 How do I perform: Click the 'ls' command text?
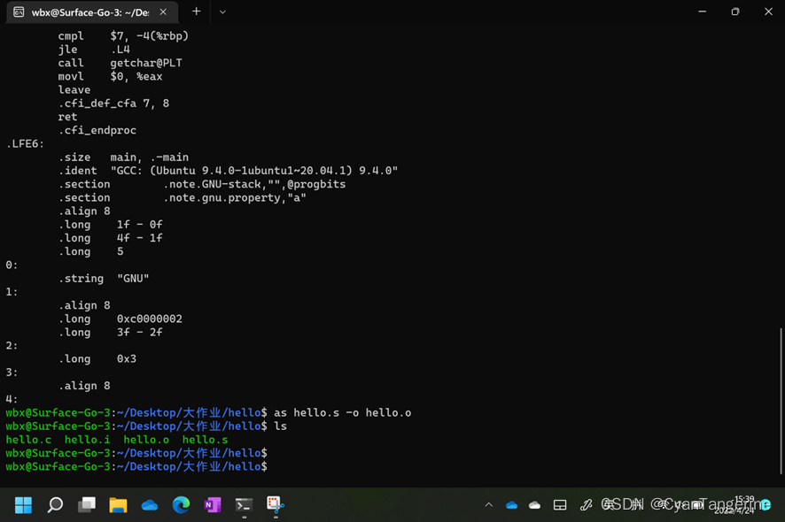pyautogui.click(x=280, y=426)
